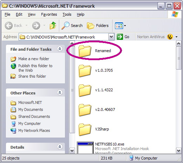Click the My Computer link in Other Places
Viewport: 183px width, 163px height.
(x=29, y=123)
